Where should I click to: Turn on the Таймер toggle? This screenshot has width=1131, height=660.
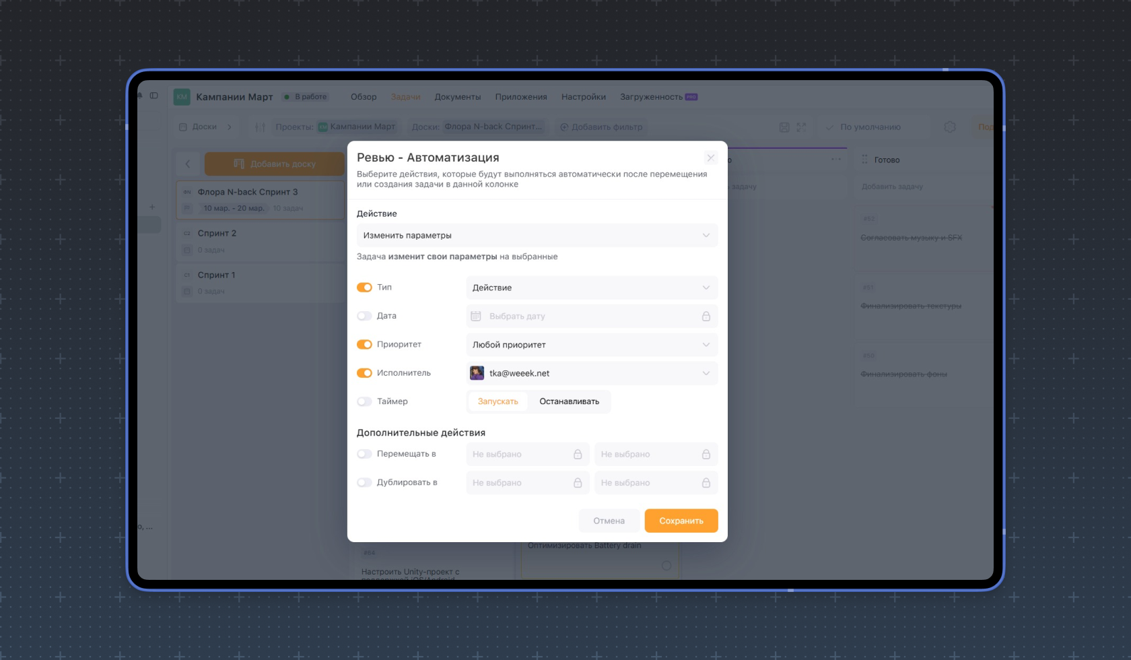(364, 401)
